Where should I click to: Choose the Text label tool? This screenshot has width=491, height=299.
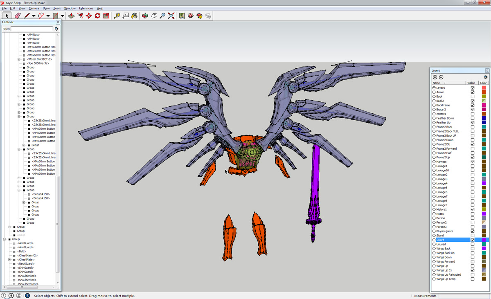[126, 16]
